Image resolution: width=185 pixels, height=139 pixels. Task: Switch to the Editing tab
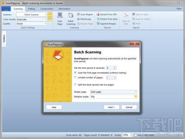pyautogui.click(x=31, y=9)
